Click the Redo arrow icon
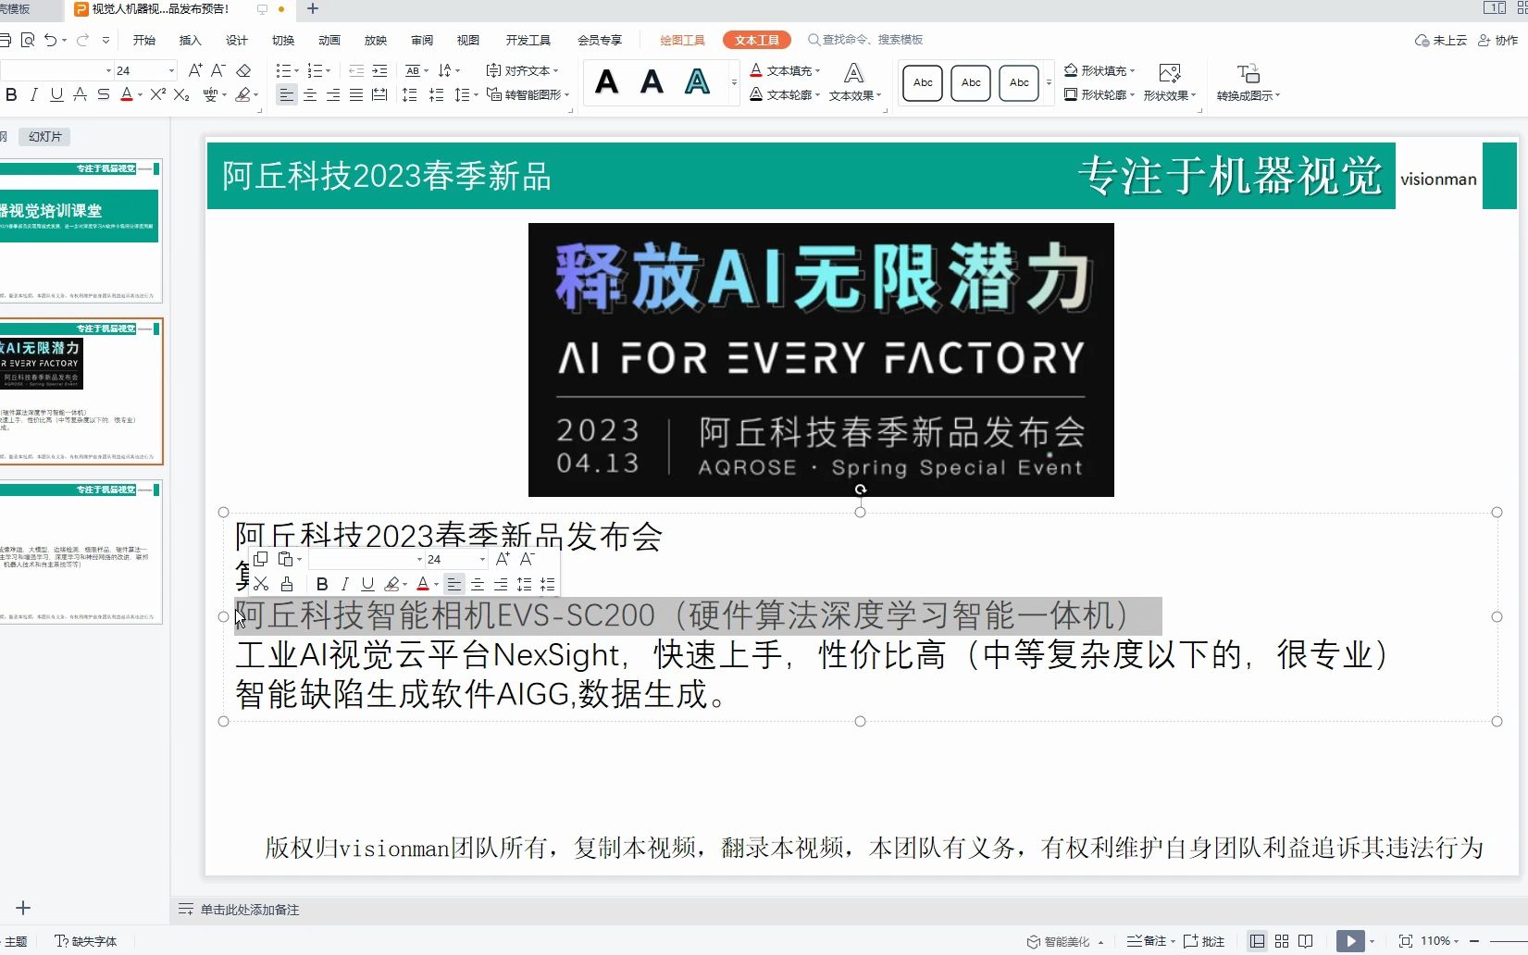1528x955 pixels. point(83,40)
